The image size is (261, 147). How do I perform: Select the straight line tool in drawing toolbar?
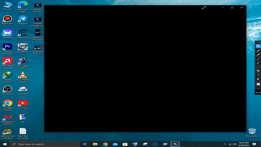[x=258, y=59]
